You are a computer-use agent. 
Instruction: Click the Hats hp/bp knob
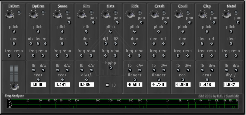111,68
